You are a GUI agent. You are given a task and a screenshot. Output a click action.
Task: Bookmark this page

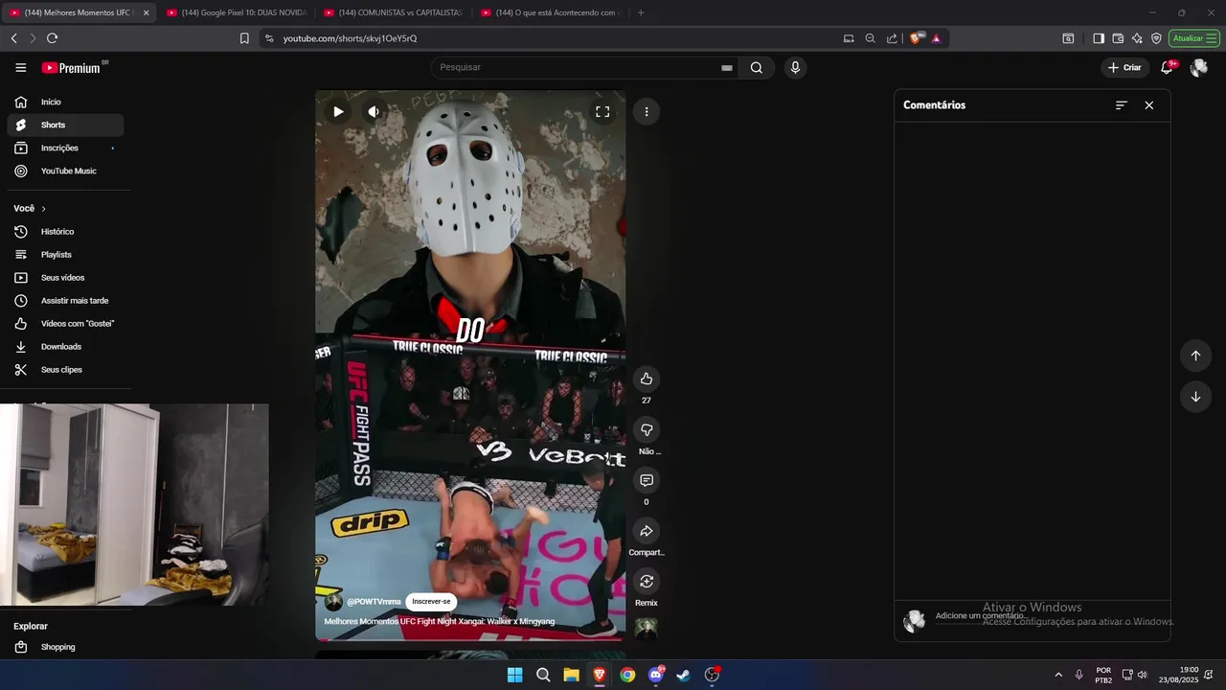tap(244, 38)
